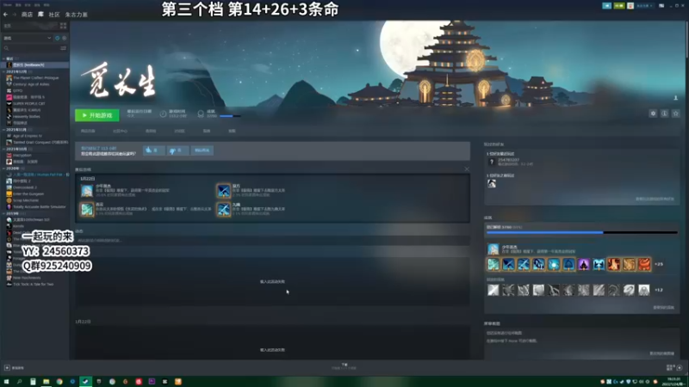Close the recent achievements panel
The width and height of the screenshot is (689, 387).
[x=467, y=169]
